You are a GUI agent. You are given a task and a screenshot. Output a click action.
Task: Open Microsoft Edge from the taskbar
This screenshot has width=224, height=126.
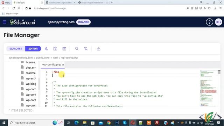click(77, 123)
